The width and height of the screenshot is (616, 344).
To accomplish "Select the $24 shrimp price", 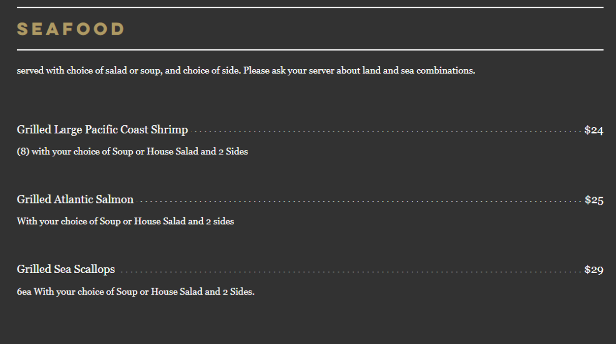I will click(x=593, y=130).
